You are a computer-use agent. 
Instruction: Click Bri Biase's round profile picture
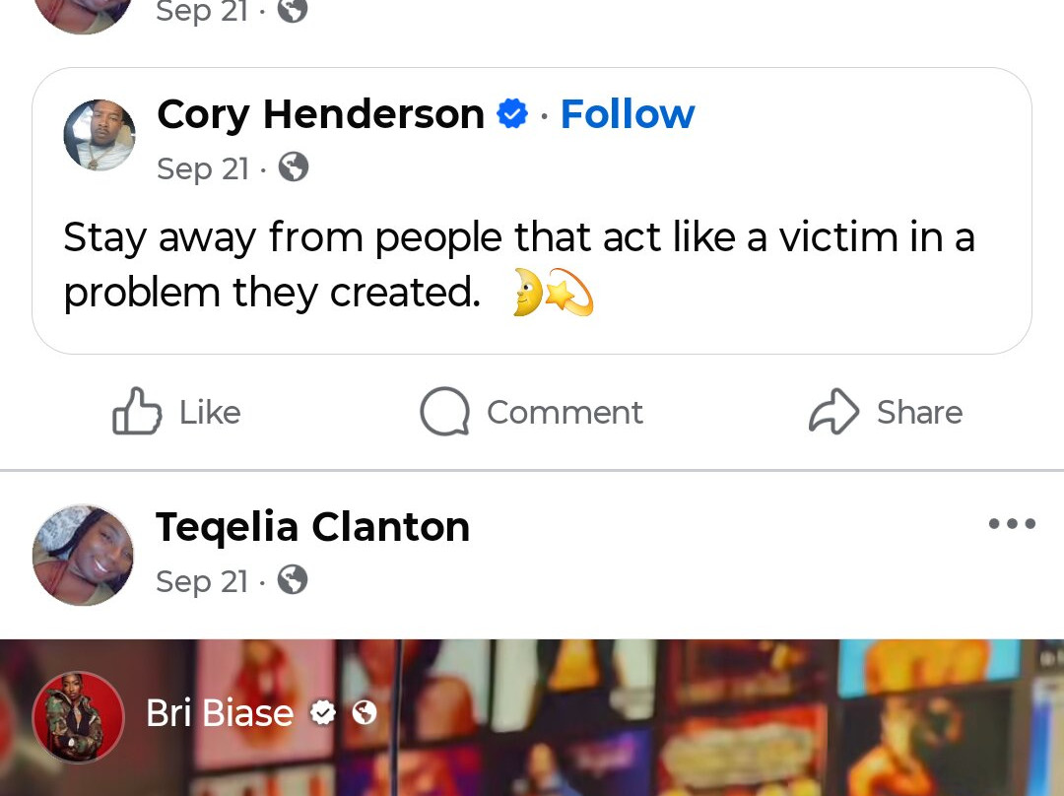(79, 717)
